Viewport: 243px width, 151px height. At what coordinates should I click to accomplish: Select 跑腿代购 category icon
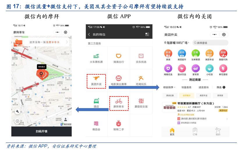pyautogui.click(x=223, y=55)
